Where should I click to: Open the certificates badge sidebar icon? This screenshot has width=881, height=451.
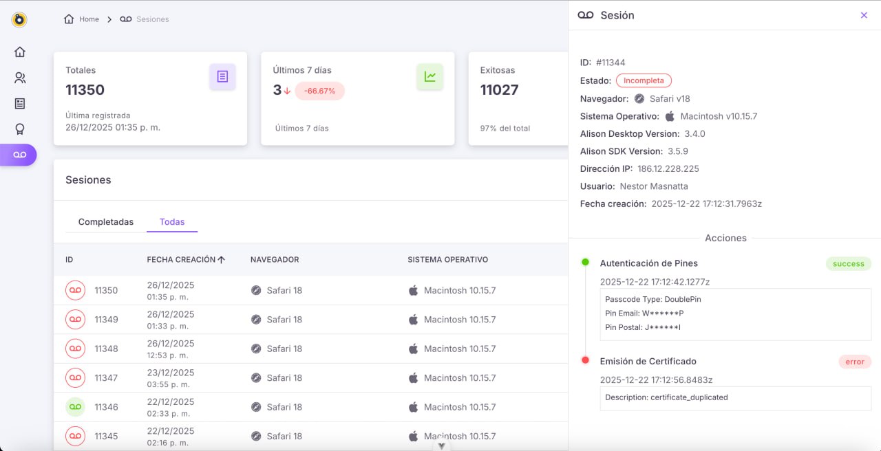click(x=20, y=129)
